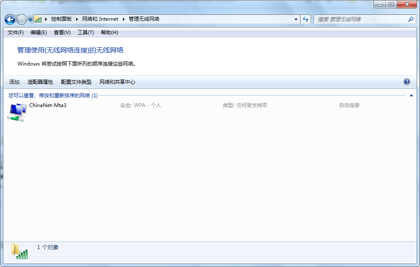Expand the arrow after 网络和 Internet breadcrumb
Image resolution: width=420 pixels, height=267 pixels.
click(123, 19)
